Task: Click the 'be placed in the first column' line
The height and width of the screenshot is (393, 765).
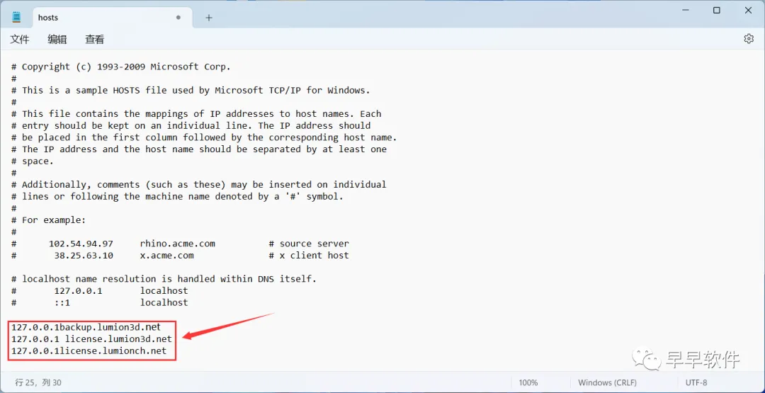Action: click(204, 137)
